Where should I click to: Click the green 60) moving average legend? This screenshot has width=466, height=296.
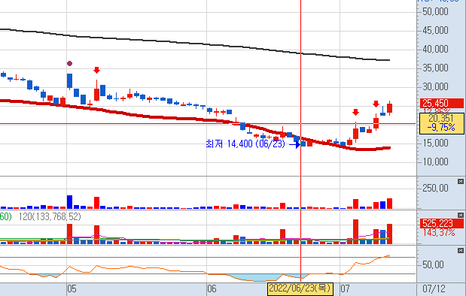click(x=6, y=217)
